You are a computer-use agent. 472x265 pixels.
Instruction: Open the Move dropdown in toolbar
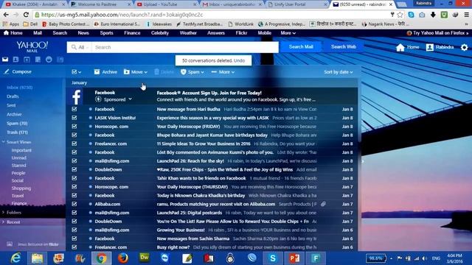click(136, 72)
